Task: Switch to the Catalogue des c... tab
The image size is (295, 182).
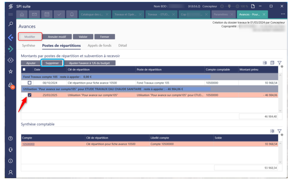Action: [92, 14]
